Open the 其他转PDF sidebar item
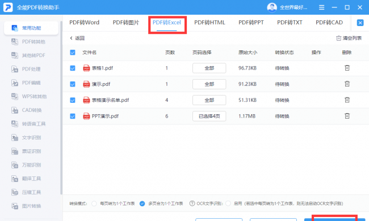Screen dimensions: 369x221 click(28, 55)
